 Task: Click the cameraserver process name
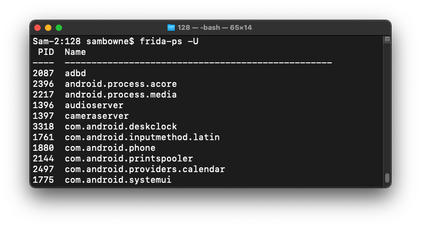click(96, 116)
